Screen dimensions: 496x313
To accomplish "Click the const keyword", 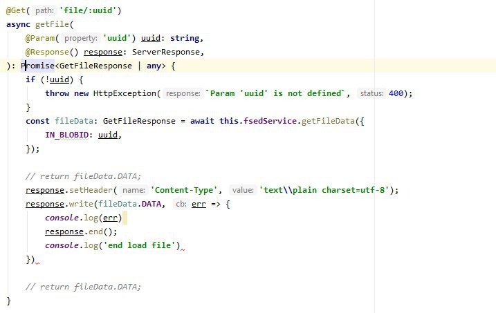I will pos(37,122).
